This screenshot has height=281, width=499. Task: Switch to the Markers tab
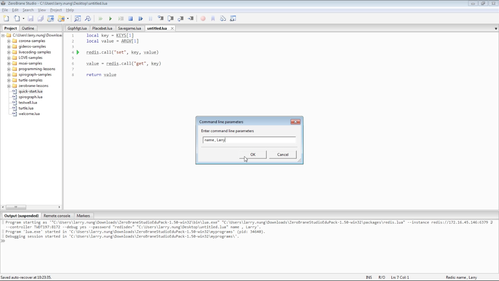pyautogui.click(x=83, y=216)
